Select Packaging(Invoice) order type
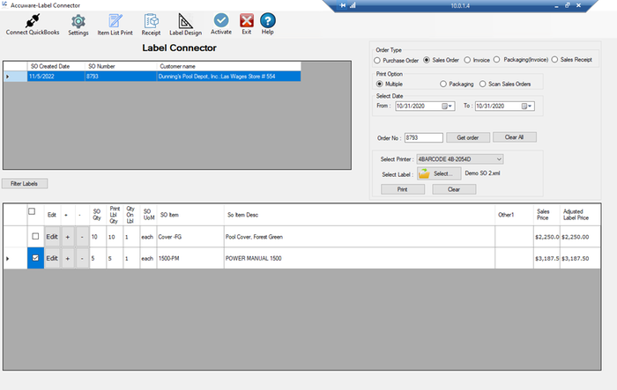 496,60
